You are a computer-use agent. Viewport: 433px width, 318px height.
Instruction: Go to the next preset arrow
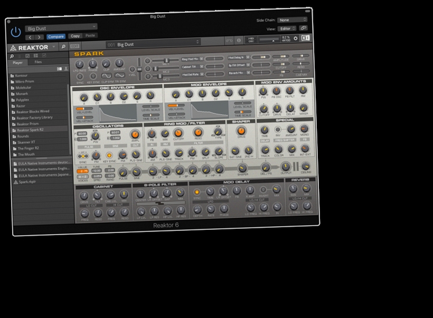tap(39, 37)
